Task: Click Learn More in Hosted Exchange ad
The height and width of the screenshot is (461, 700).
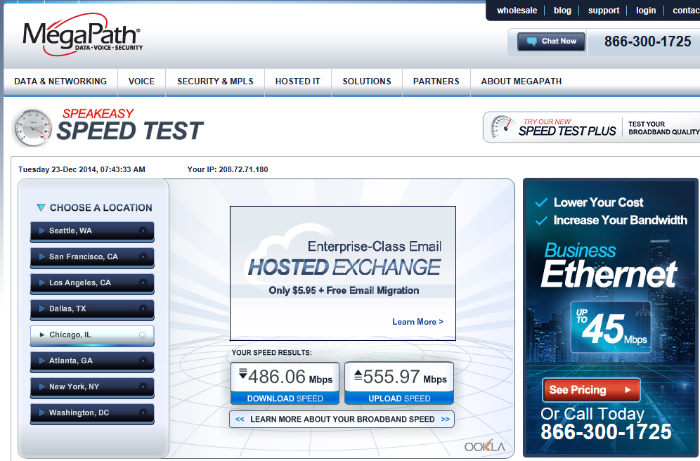Action: coord(418,322)
